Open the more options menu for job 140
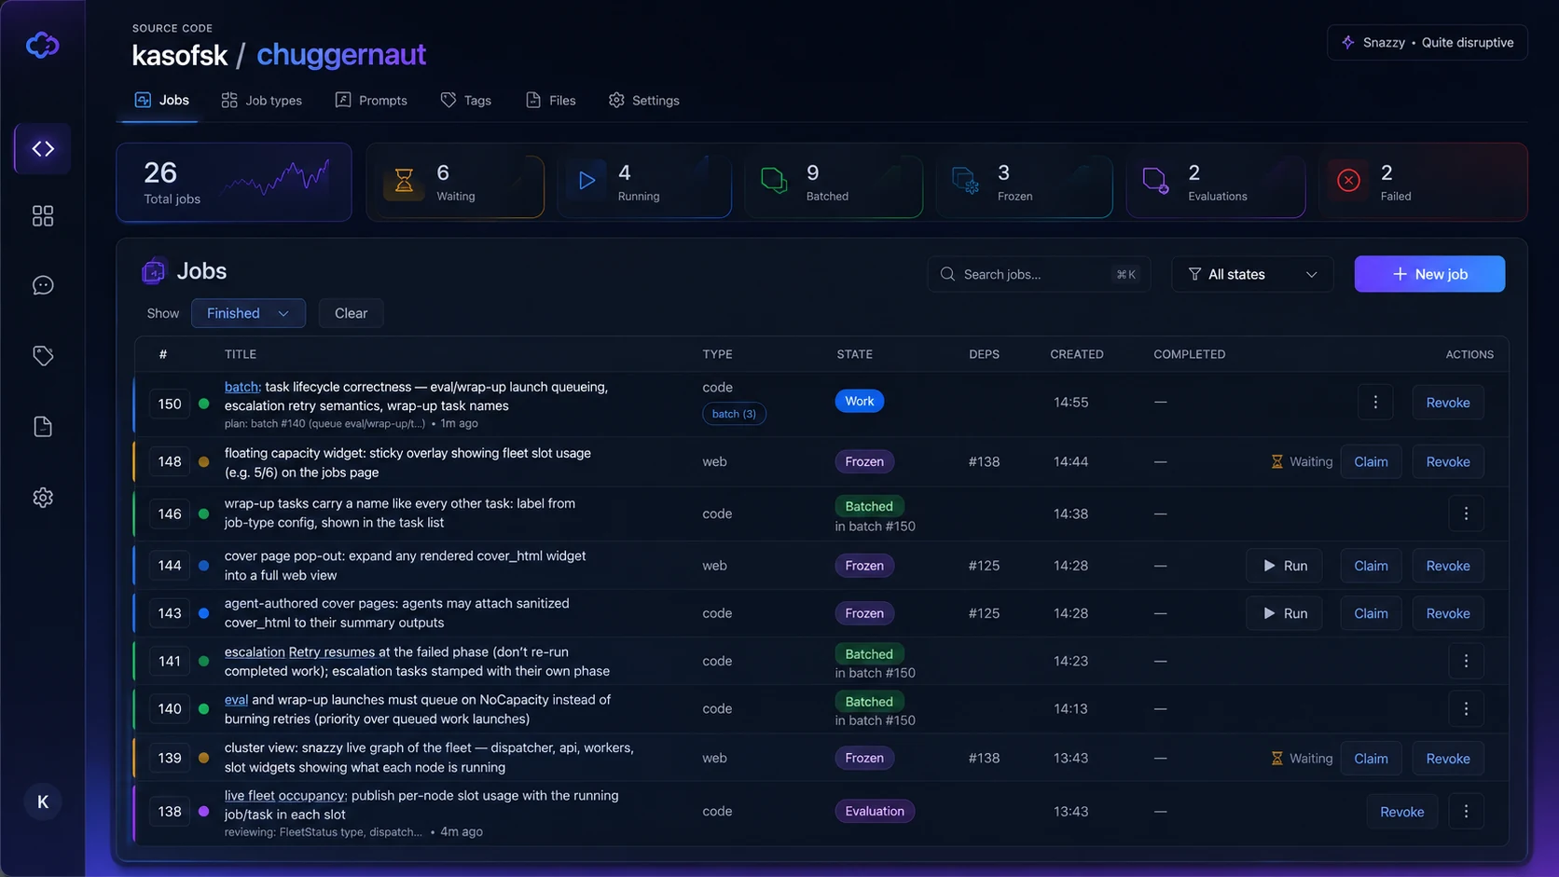1559x877 pixels. click(x=1466, y=709)
